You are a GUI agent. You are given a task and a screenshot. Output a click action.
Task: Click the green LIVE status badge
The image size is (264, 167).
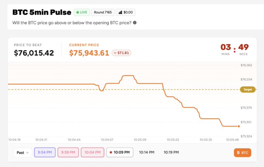(x=82, y=12)
